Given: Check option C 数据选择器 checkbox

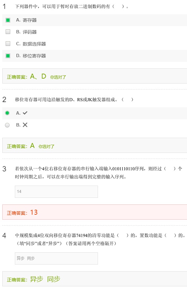Looking at the screenshot, I should click(8, 44).
